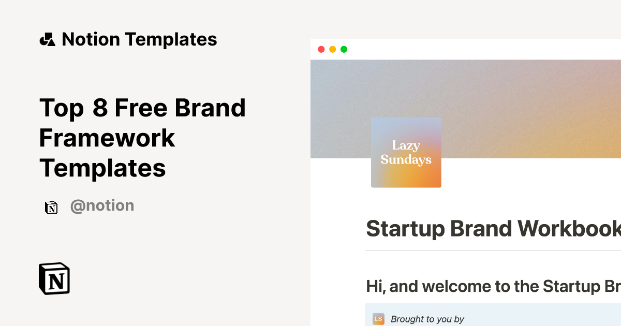Click the red close traffic light
The image size is (621, 326).
coord(322,49)
